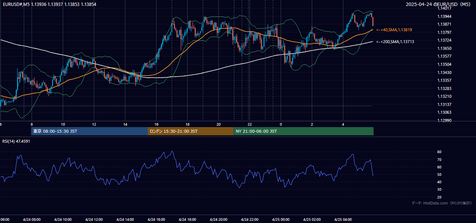Click price axis value 1.13504
The width and height of the screenshot is (476, 223).
(x=444, y=64)
